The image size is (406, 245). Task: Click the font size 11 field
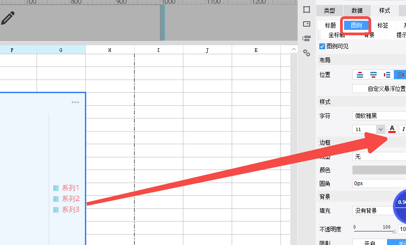(364, 129)
